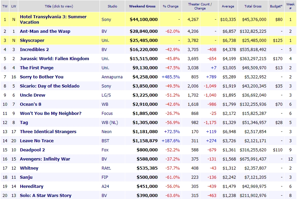The image size is (297, 199).
Task: Select Focus studio in Neighbor row
Action: tap(107, 113)
